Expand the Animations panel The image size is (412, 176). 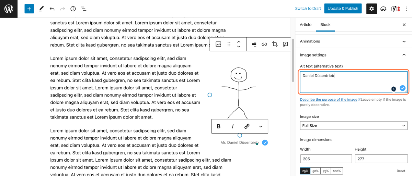(353, 41)
